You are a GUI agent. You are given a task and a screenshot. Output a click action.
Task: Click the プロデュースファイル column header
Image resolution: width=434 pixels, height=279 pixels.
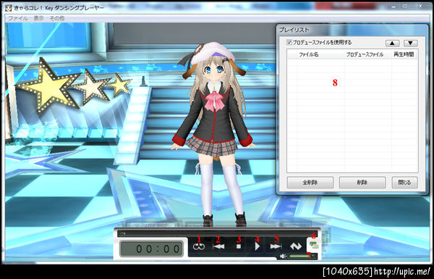tap(368, 54)
